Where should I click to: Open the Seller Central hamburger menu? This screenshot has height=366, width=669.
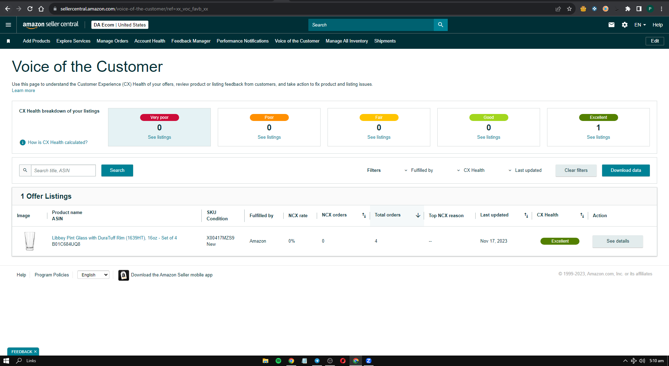[8, 25]
